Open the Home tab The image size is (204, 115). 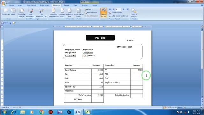[x=11, y=5]
